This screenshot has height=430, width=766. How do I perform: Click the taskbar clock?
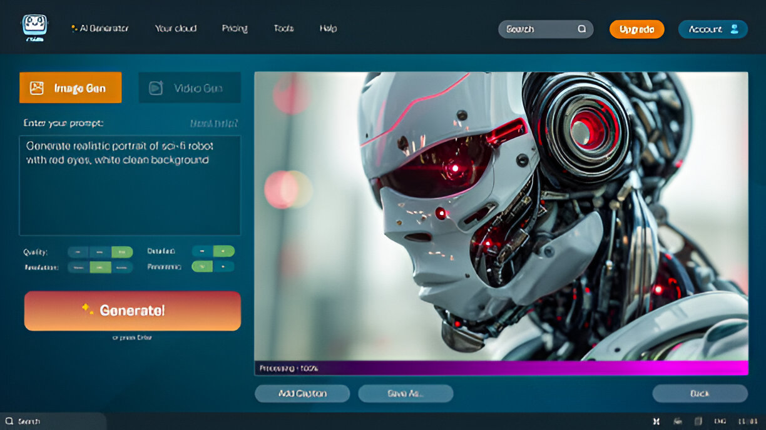[x=748, y=421]
